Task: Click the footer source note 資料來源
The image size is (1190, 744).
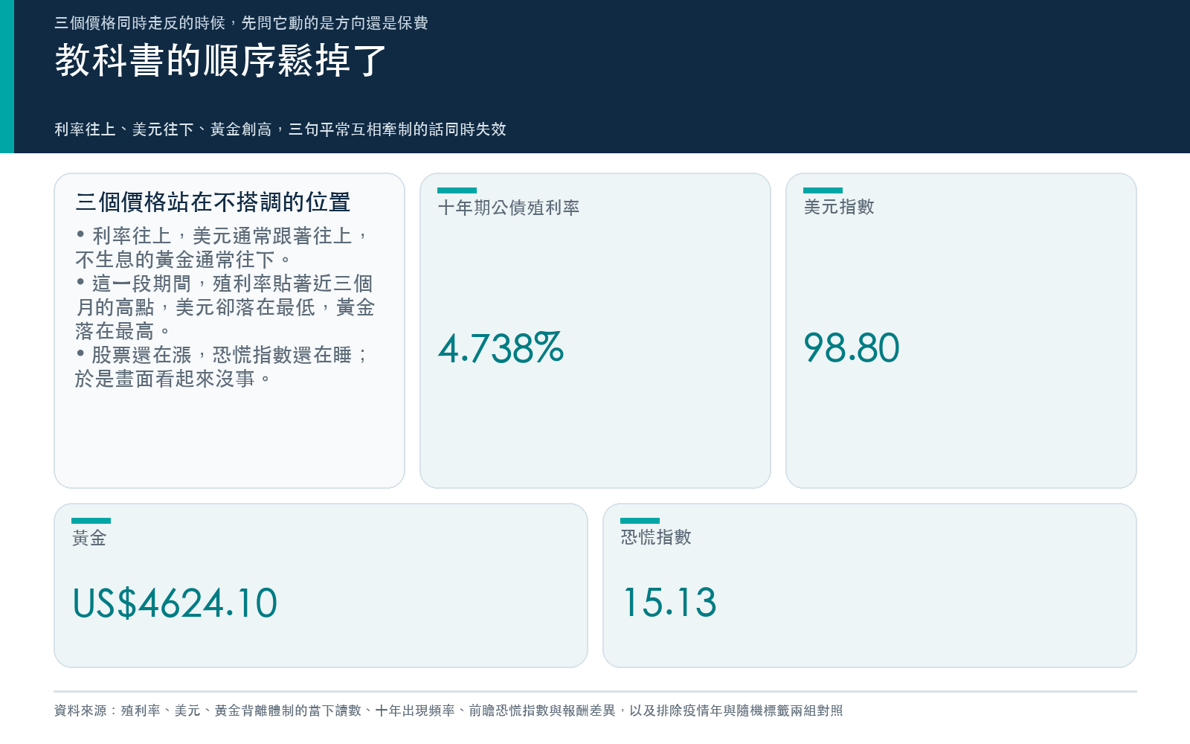Action: click(x=448, y=711)
